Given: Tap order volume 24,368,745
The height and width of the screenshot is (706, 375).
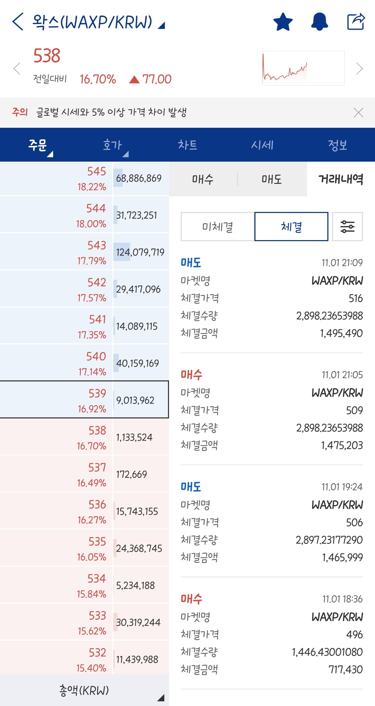Looking at the screenshot, I should point(139,549).
